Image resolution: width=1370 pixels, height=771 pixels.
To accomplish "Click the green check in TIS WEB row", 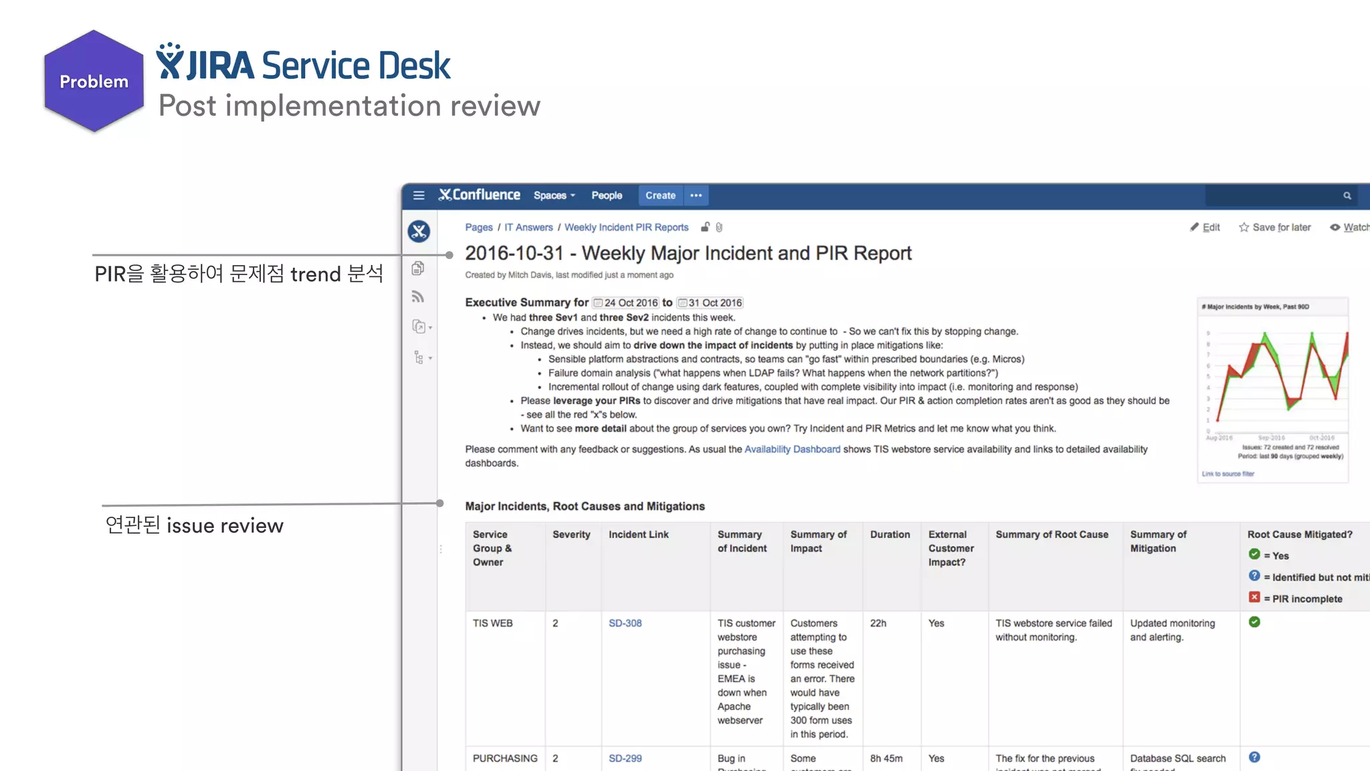I will (1254, 622).
